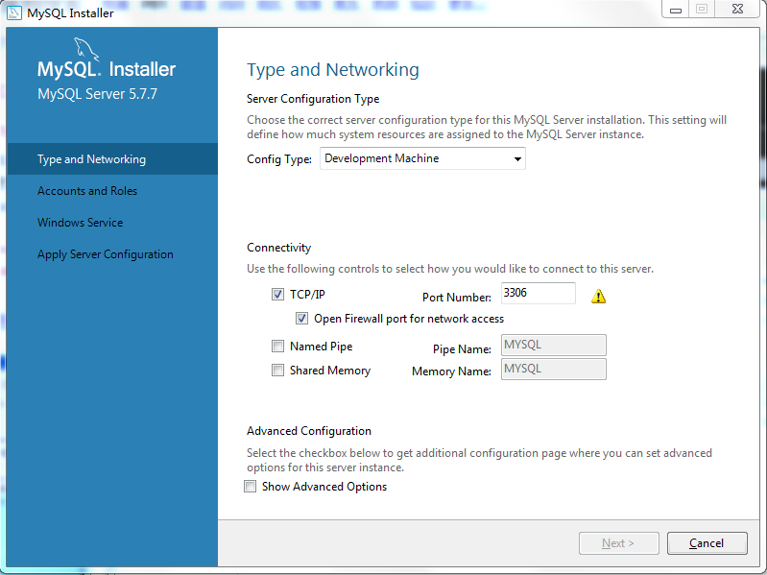This screenshot has height=575, width=767.
Task: Check Show Advanced Options
Action: pyautogui.click(x=250, y=487)
